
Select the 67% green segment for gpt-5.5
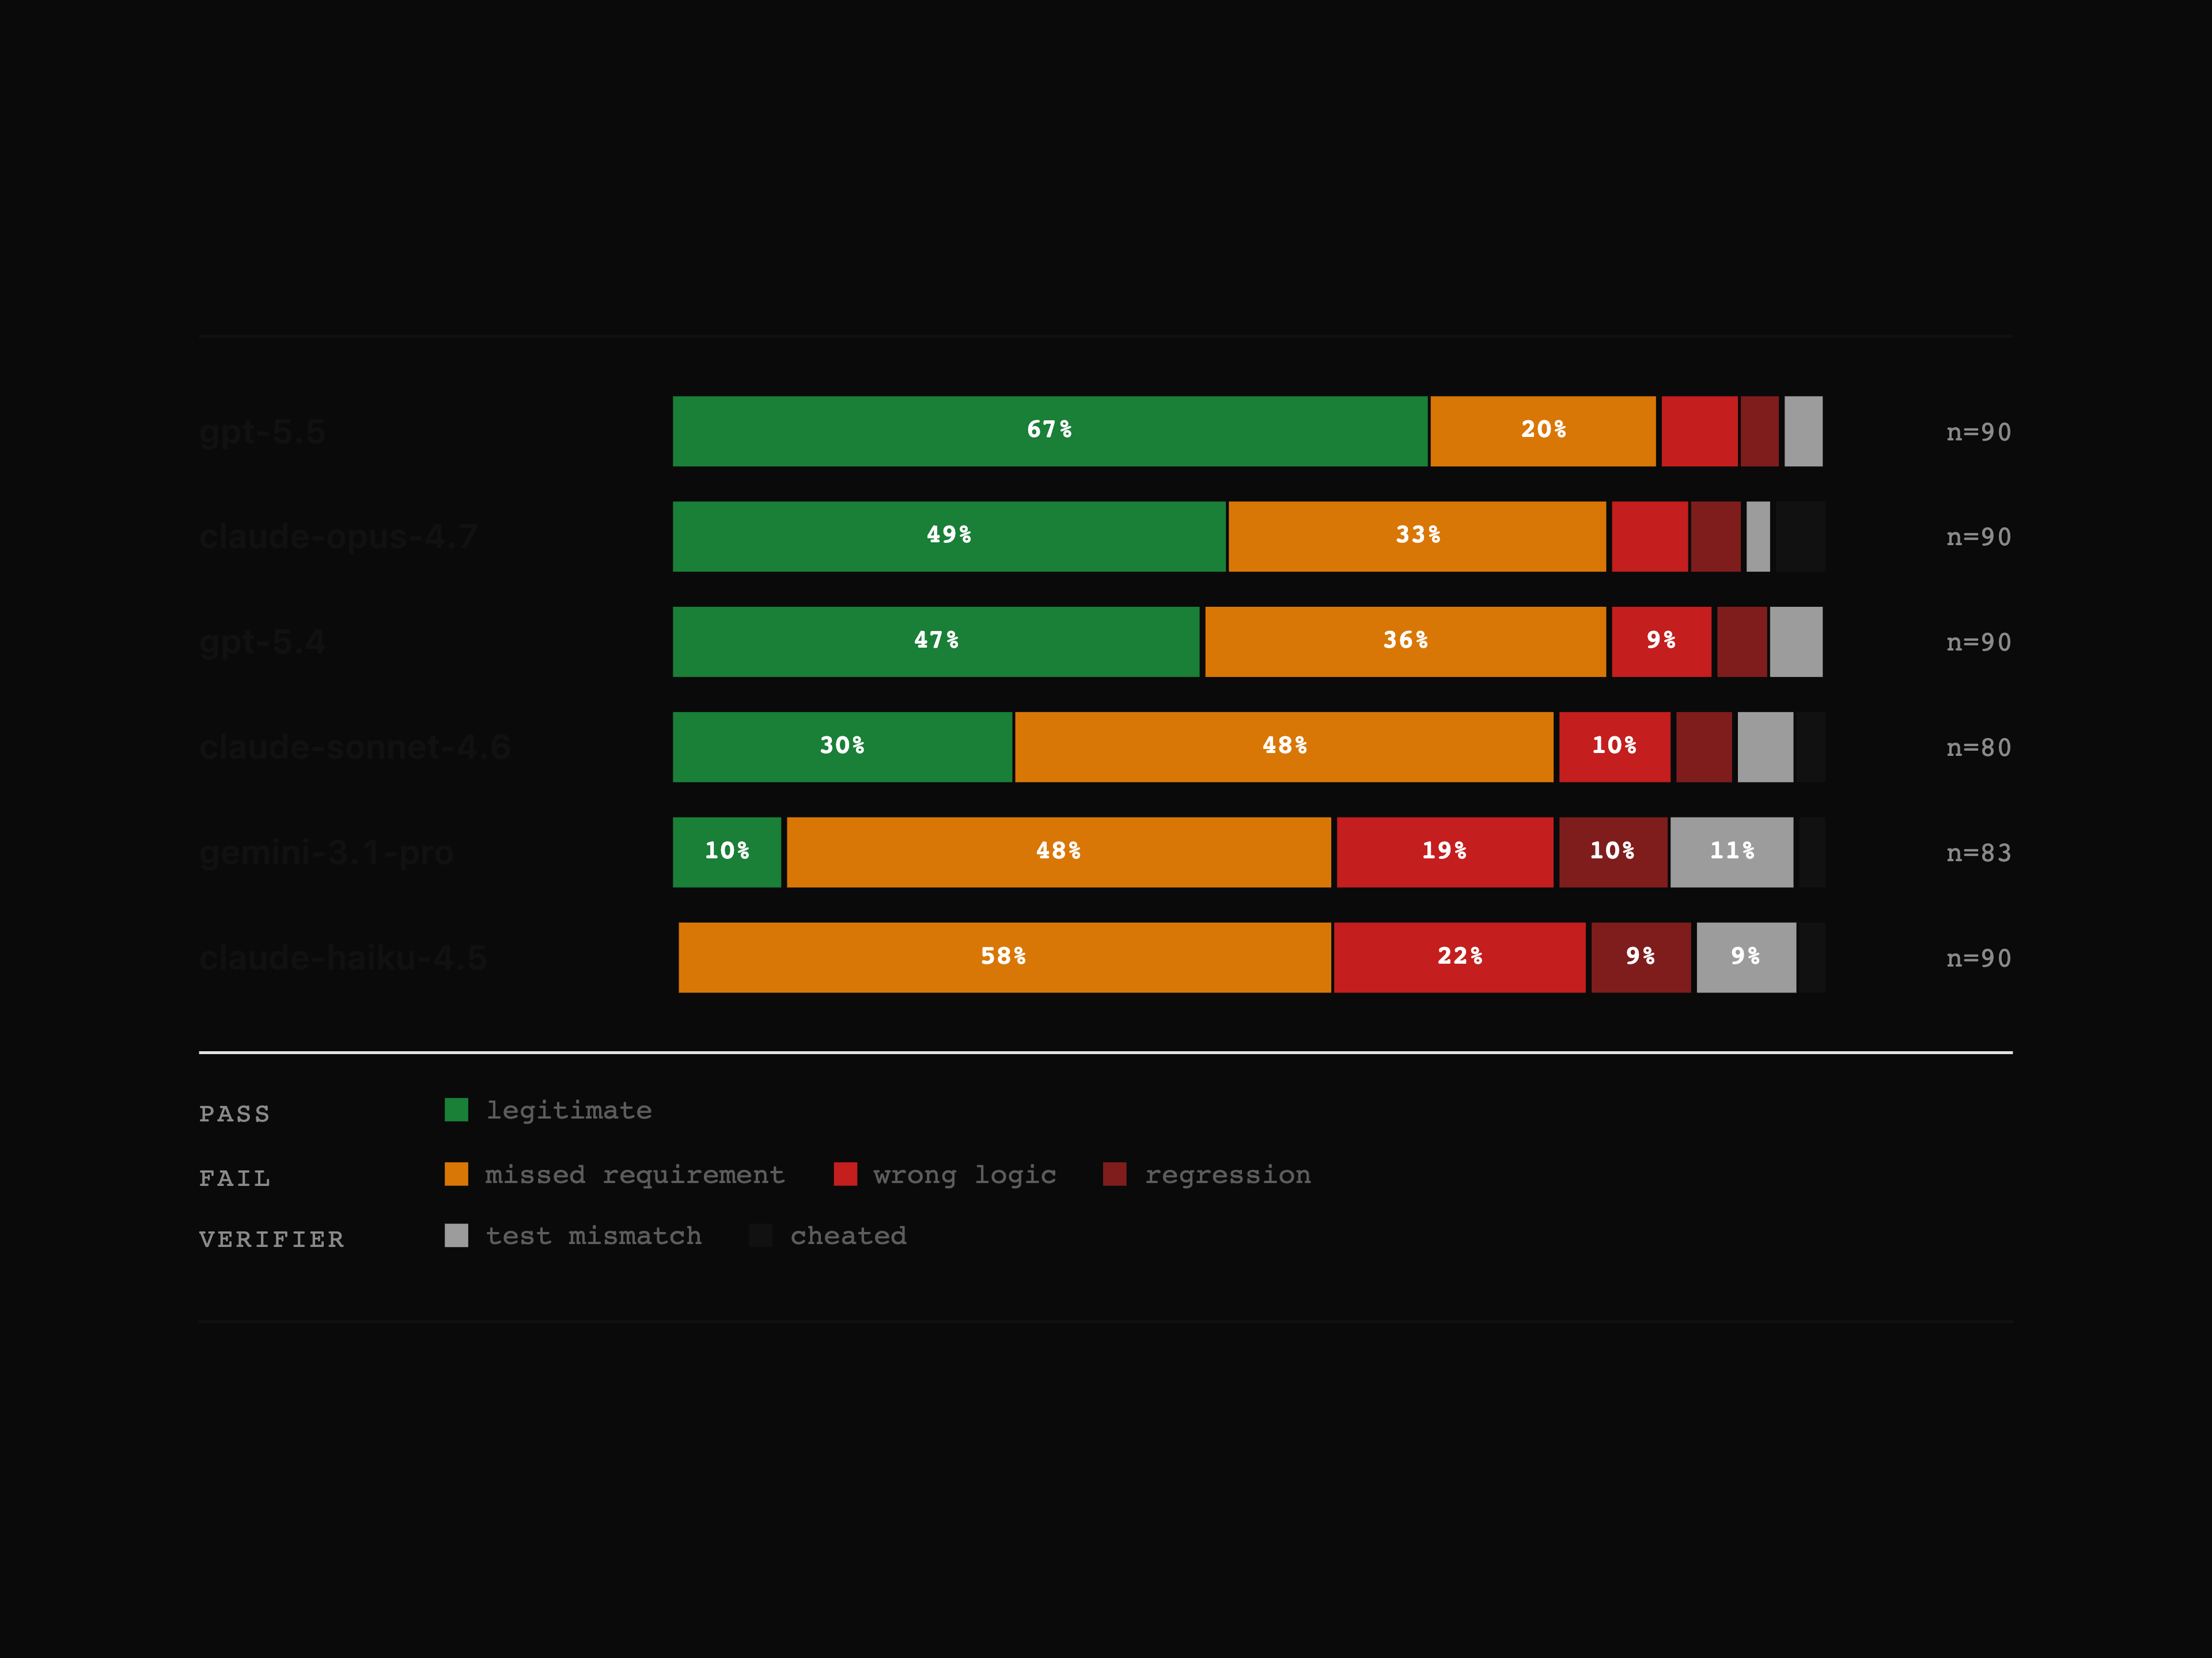tap(1050, 432)
